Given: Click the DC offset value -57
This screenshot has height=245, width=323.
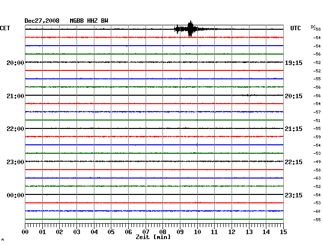Looking at the screenshot, I should pyautogui.click(x=317, y=112).
